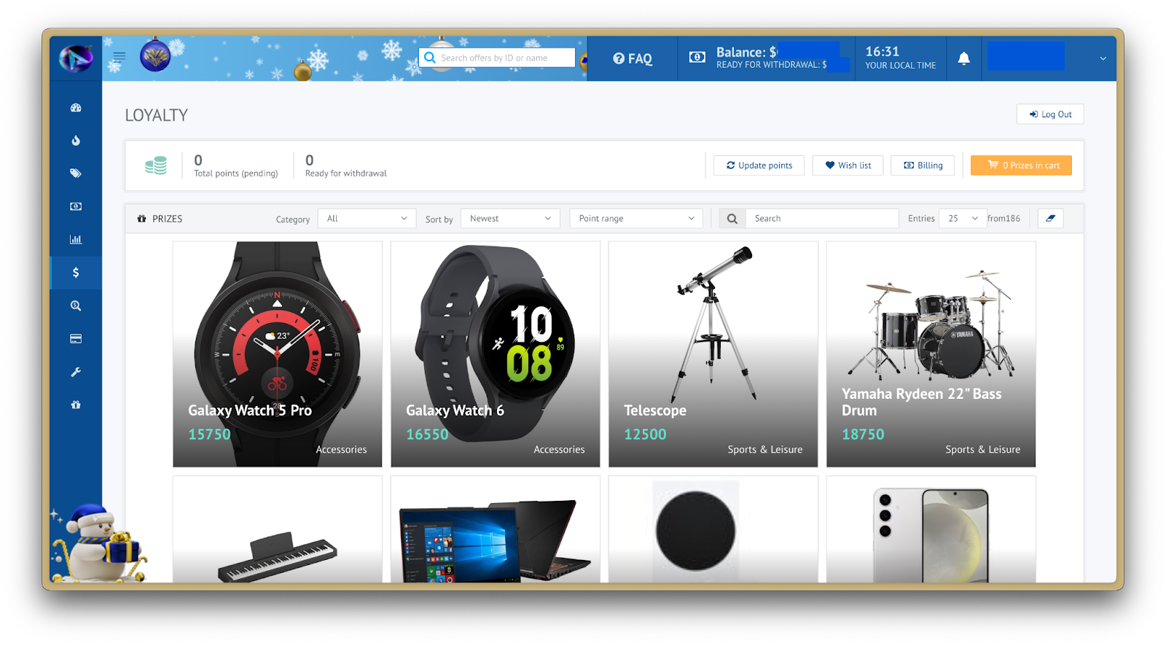
Task: Click the magnifier icon in the offers search box
Action: (430, 58)
